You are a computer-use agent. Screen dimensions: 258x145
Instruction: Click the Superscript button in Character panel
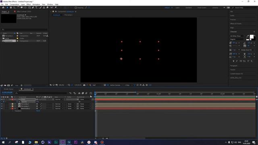248,61
